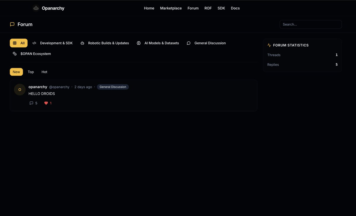This screenshot has height=216, width=356.
Task: Click the Replies statistic row
Action: (x=302, y=65)
